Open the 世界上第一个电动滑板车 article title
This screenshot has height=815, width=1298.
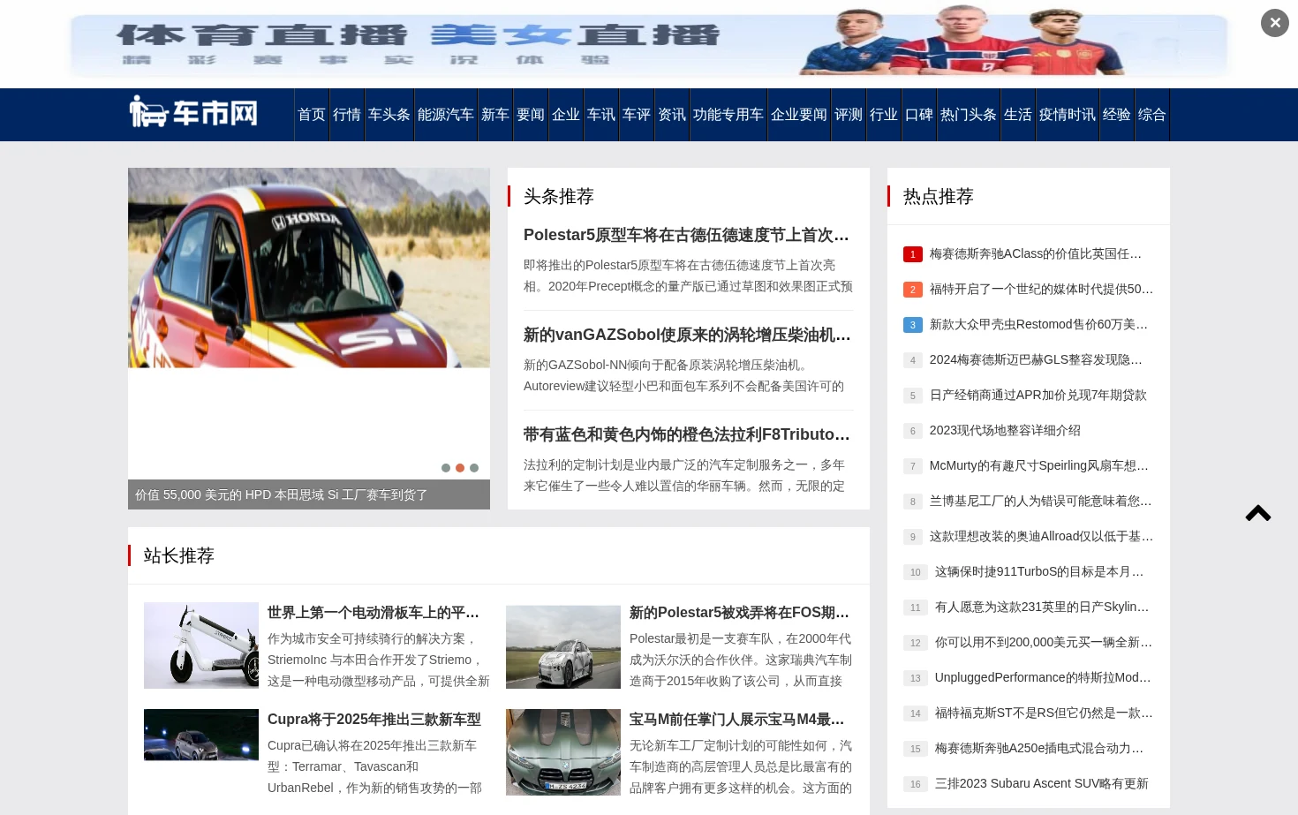[374, 613]
